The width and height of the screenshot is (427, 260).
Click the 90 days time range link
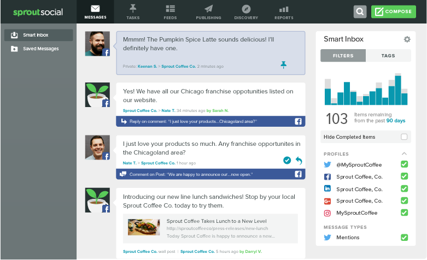396,121
